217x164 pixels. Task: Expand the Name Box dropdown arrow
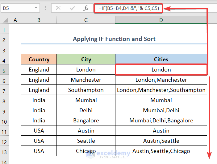[36, 8]
